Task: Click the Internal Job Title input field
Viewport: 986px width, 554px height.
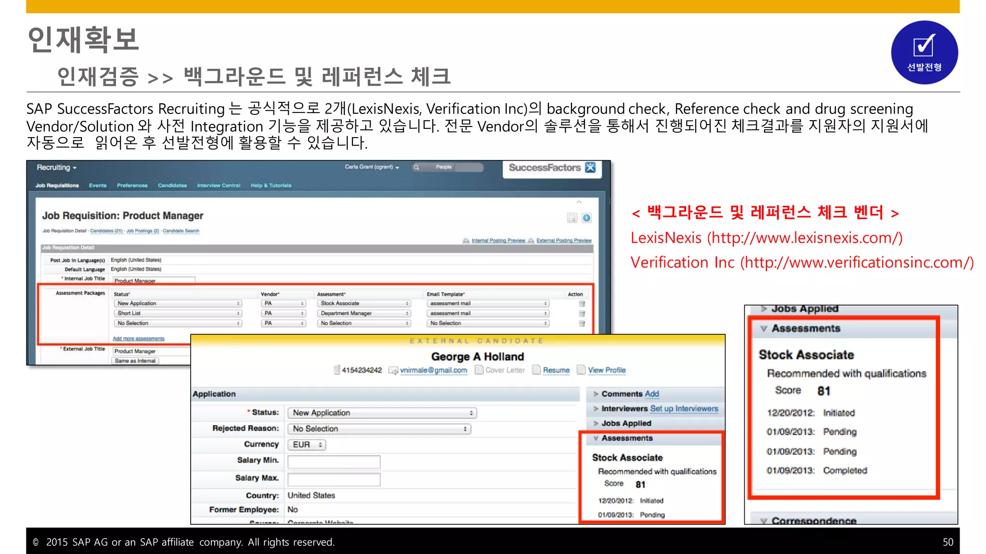Action: 154,280
